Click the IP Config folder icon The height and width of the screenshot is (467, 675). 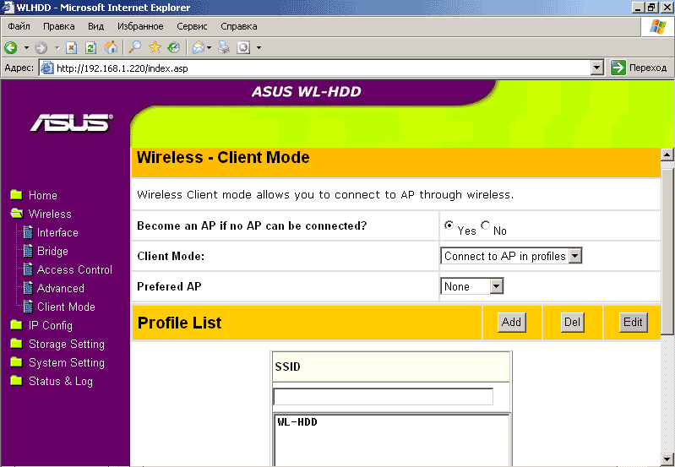click(x=16, y=325)
